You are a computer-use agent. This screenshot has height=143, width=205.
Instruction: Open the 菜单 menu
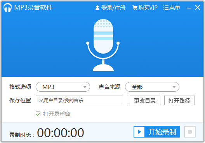coord(172,8)
